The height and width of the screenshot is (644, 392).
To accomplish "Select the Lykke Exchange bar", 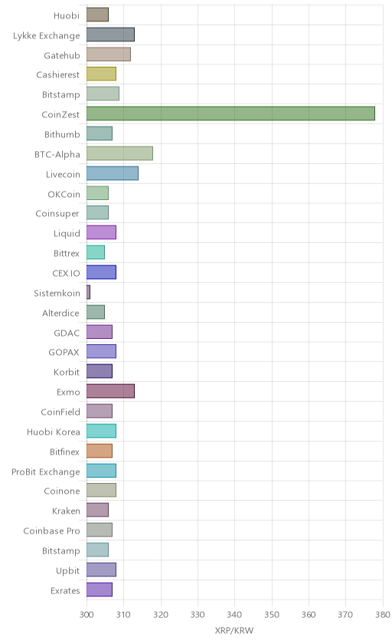I will (x=110, y=35).
